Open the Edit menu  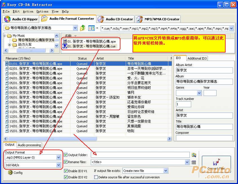[x=16, y=11]
